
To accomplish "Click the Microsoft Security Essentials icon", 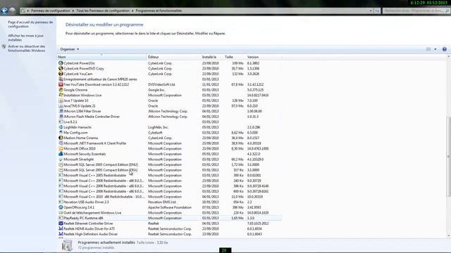I will 61,154.
